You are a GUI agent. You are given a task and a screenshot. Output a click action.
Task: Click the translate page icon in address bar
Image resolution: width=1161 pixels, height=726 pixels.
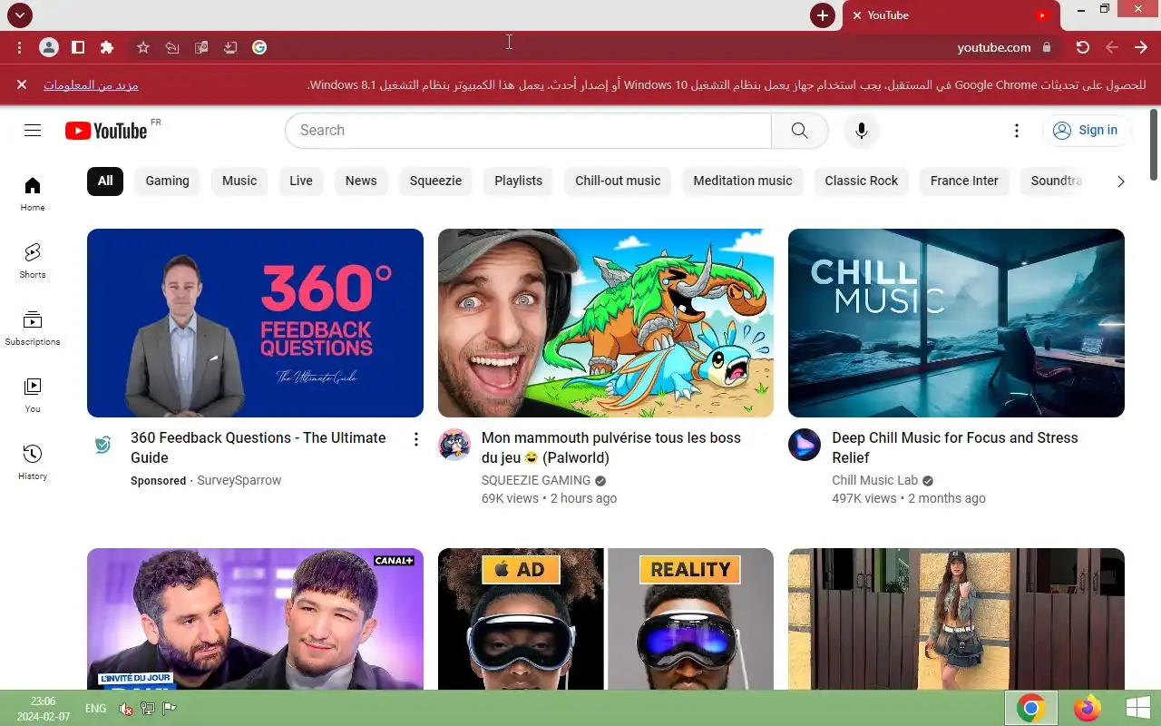tap(201, 47)
